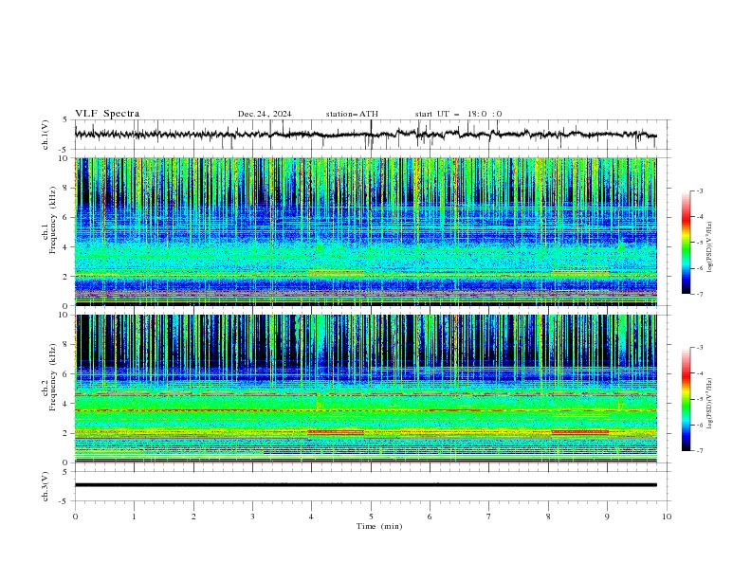Screen dimensions: 751x580
Task: Click the ch.1 "Frequency (kHz)" axis label
Action: 52,221
